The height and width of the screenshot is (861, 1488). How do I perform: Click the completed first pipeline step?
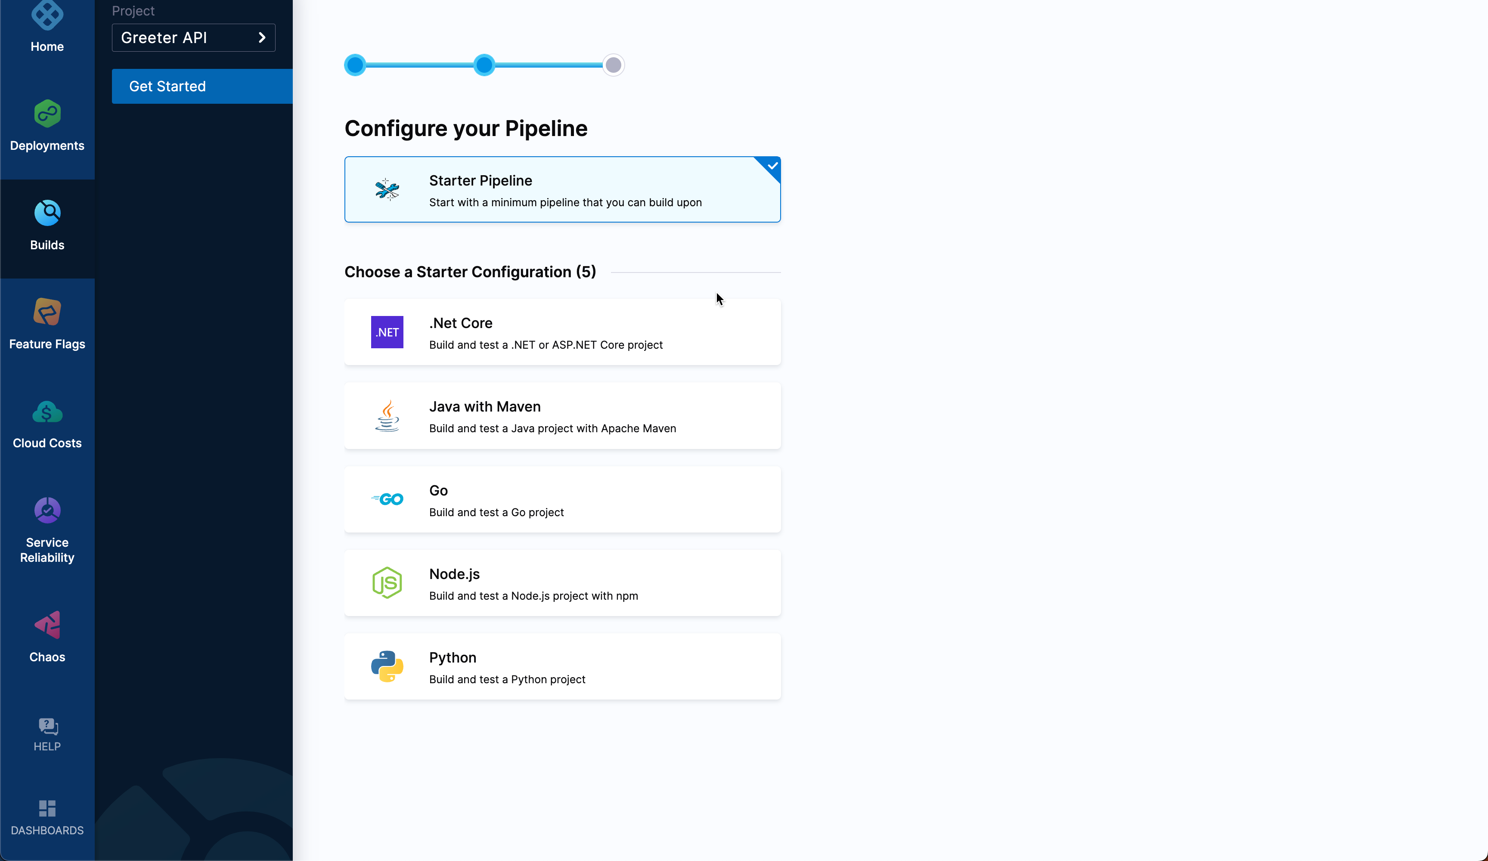(356, 65)
